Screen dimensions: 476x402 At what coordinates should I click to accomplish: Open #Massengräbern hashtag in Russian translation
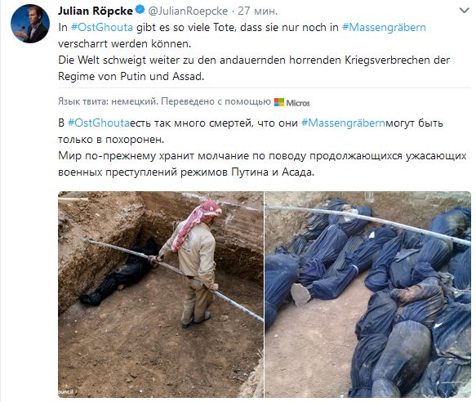click(x=344, y=123)
